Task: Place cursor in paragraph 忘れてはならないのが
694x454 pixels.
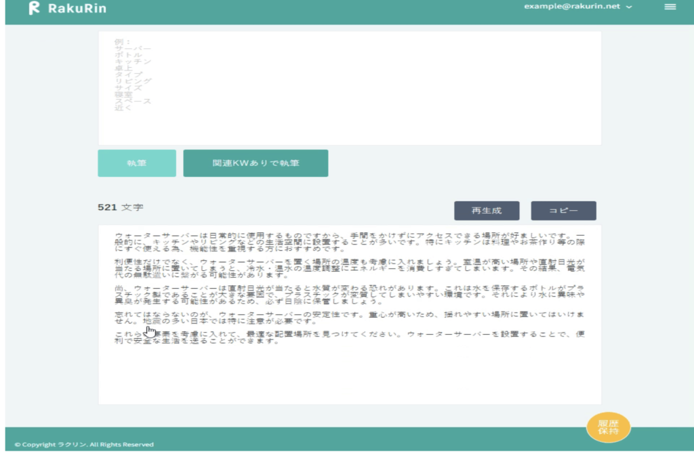Action: click(349, 317)
